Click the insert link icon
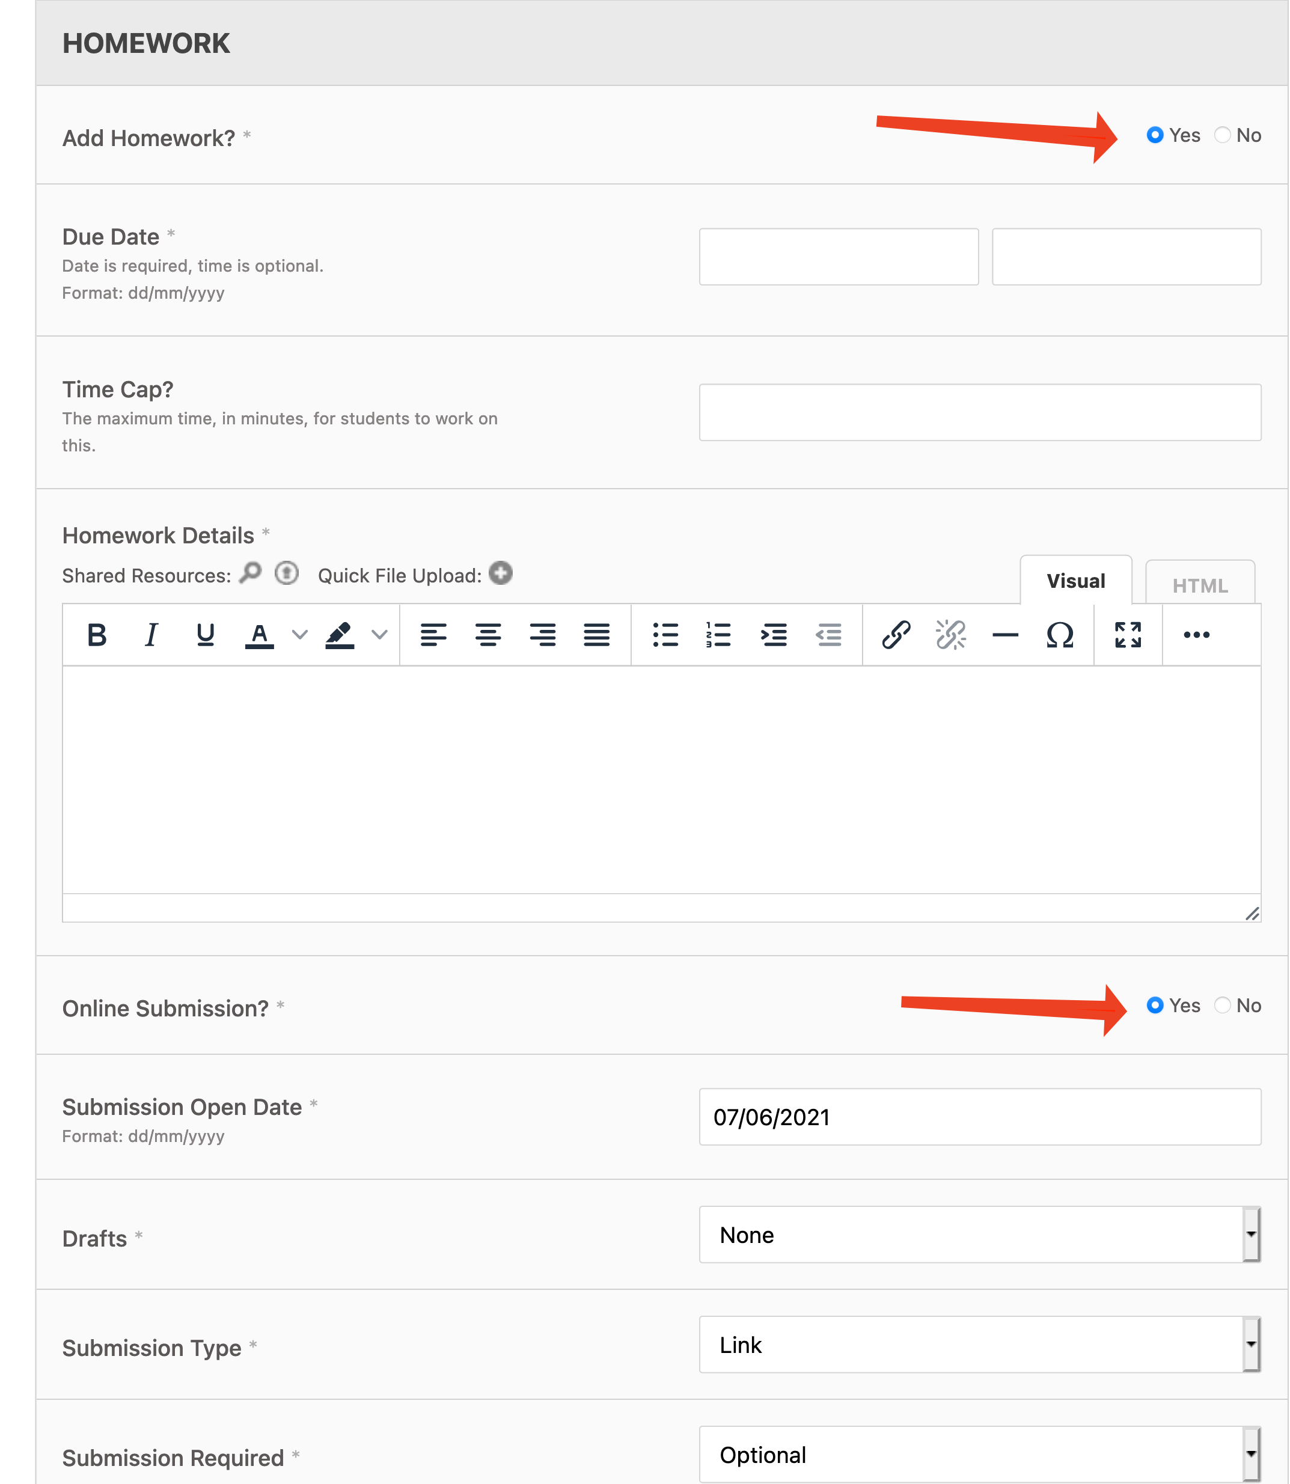Viewport: 1290px width, 1484px height. click(896, 635)
